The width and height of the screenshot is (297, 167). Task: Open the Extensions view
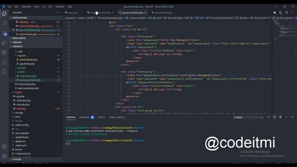point(4,52)
